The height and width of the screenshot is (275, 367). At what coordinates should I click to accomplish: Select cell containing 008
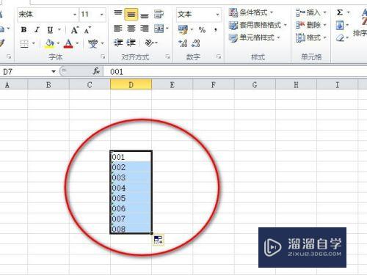(131, 229)
